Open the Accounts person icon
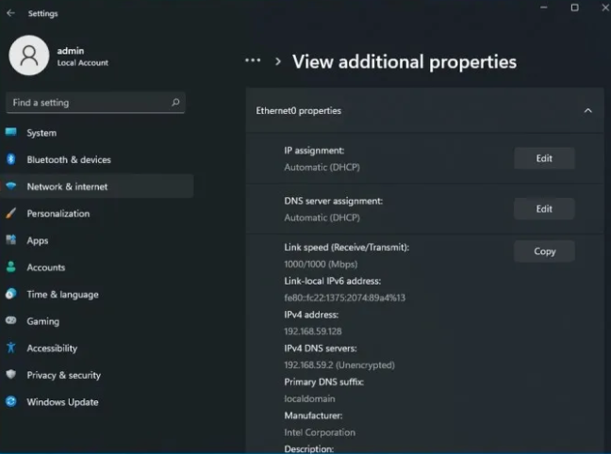 [x=11, y=268]
